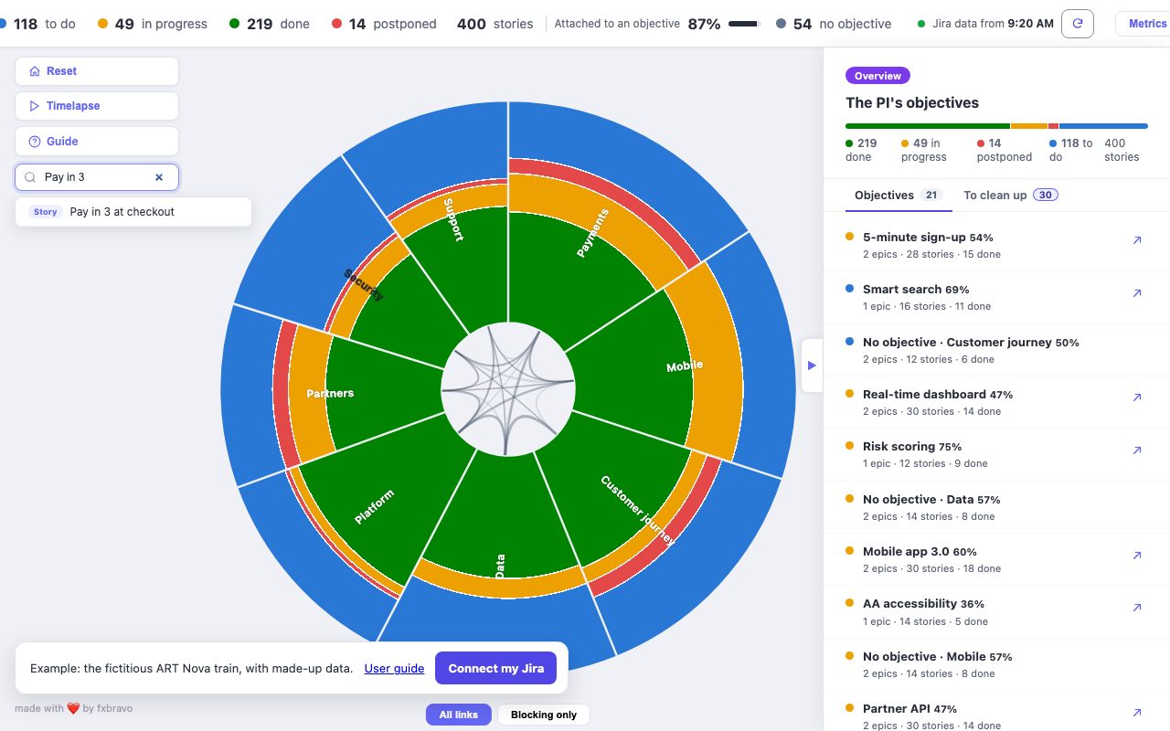
Task: Switch to the Objectives tab
Action: click(x=899, y=195)
